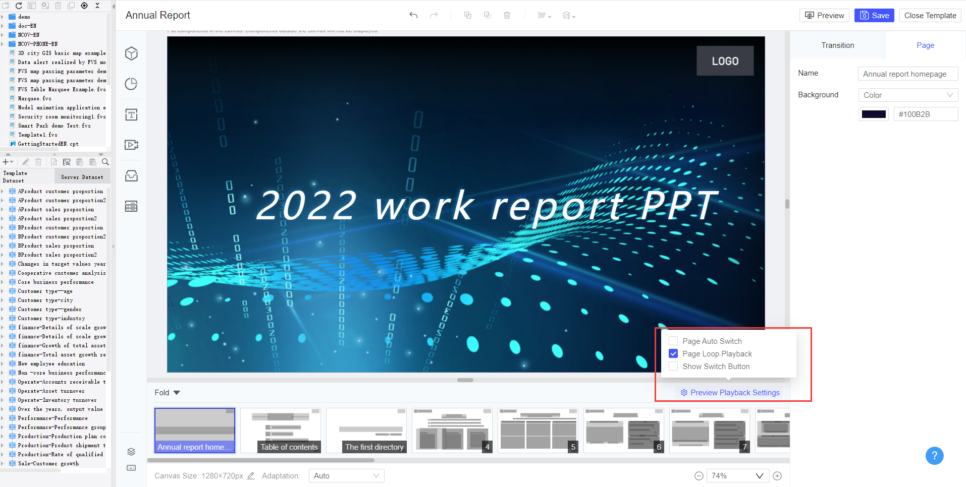The width and height of the screenshot is (966, 487).
Task: Uncheck Page Loop Playback
Action: (x=673, y=353)
